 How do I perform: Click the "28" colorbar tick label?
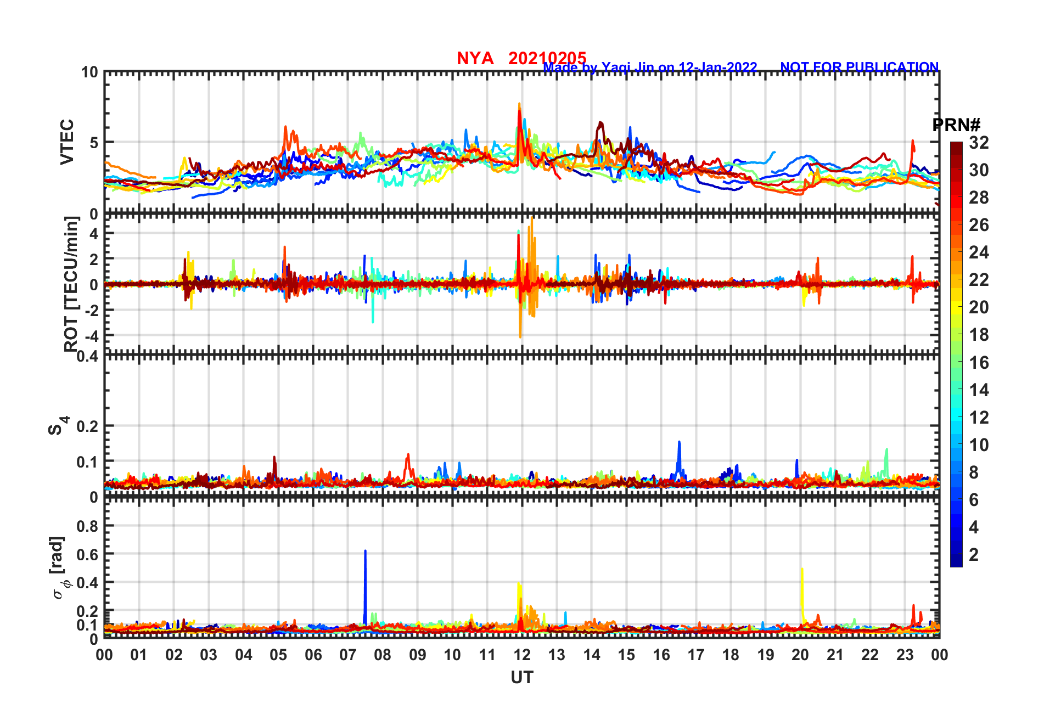(x=979, y=198)
